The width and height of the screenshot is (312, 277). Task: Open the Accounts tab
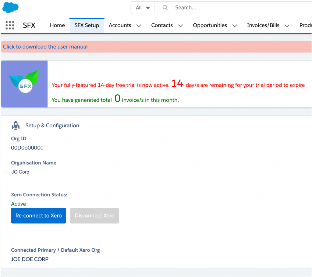tap(120, 25)
